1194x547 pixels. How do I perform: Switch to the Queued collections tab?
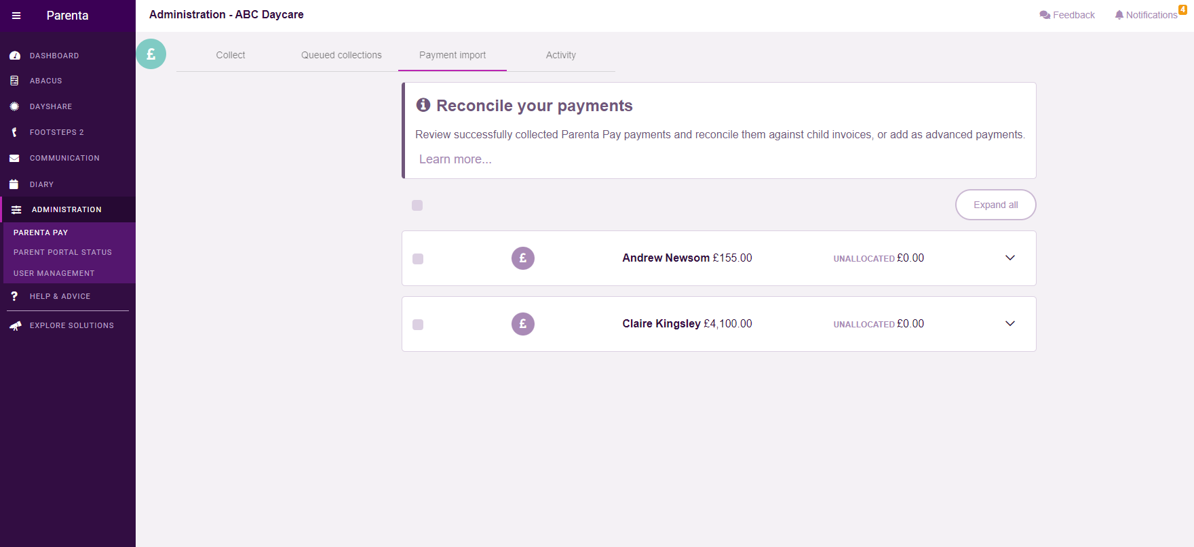[x=341, y=55]
